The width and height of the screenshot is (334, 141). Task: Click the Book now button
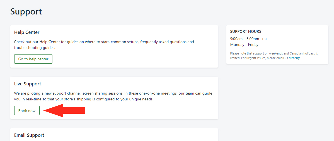[x=27, y=110]
